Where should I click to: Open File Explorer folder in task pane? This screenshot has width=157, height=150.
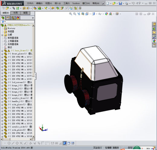point(154,33)
